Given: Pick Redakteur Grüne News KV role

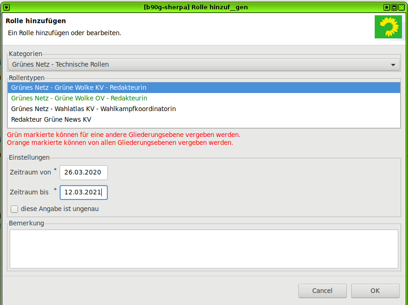Looking at the screenshot, I should 204,119.
